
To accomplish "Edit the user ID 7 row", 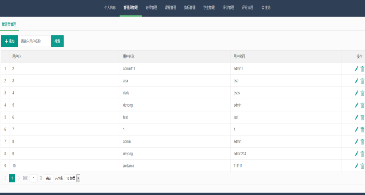I will click(356, 129).
